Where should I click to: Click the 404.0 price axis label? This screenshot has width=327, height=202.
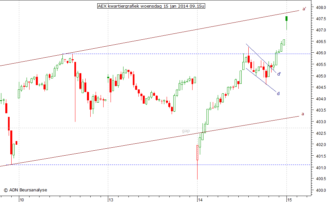tap(321, 99)
